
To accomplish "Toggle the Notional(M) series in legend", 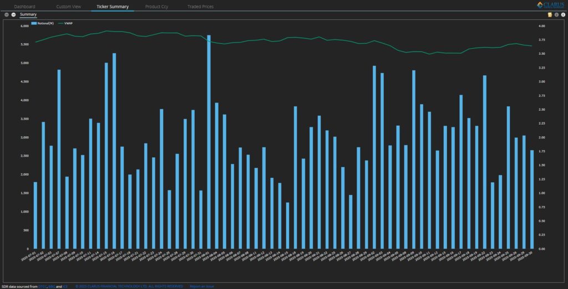I will point(43,23).
